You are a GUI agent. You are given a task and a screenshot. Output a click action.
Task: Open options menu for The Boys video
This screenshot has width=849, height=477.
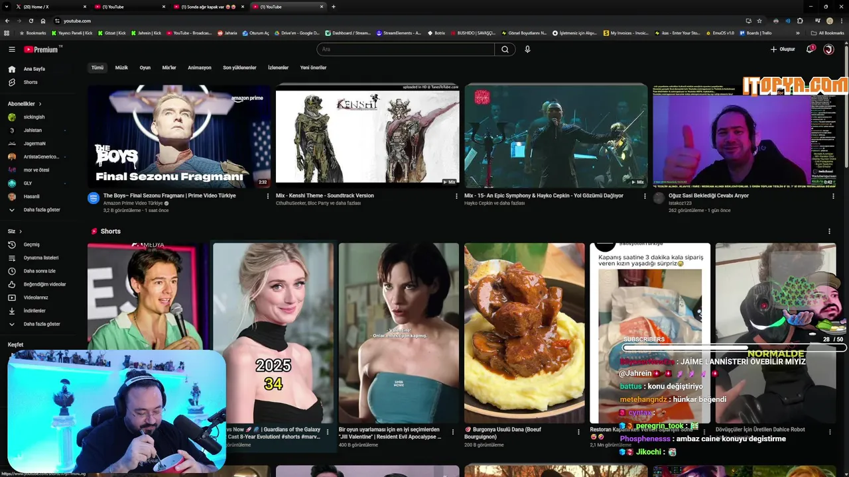click(268, 196)
